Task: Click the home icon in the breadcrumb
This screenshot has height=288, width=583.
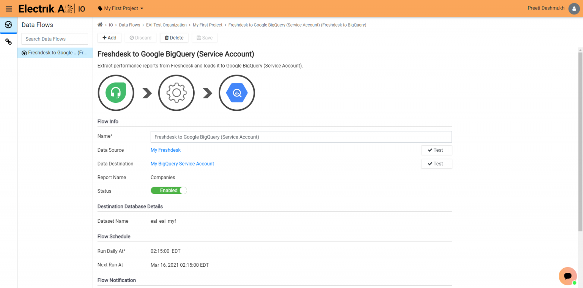Action: [99, 24]
